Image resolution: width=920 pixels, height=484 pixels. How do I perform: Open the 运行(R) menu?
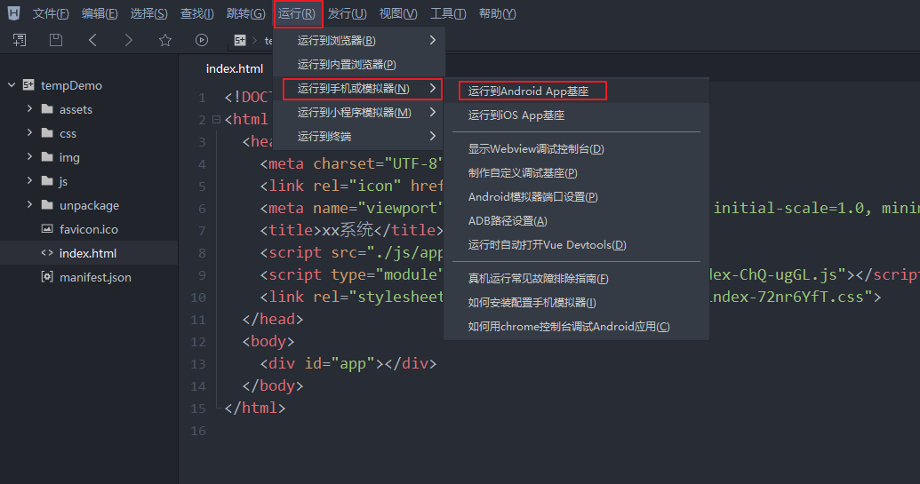pyautogui.click(x=298, y=13)
